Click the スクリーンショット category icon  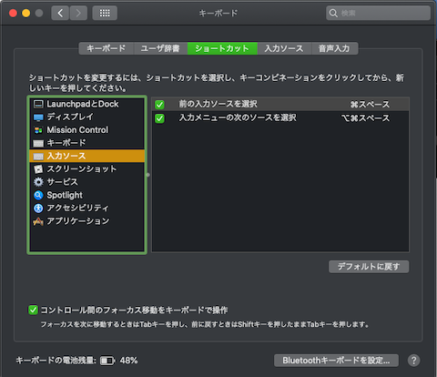[38, 169]
